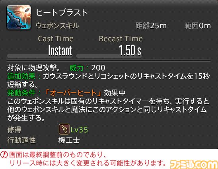
Task: Click the recast time gauge bar
Action: (x=109, y=56)
